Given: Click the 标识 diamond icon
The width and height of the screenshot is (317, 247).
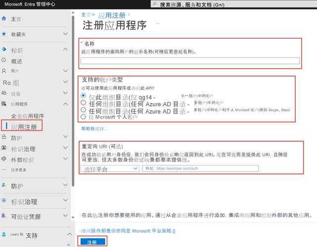Looking at the screenshot, I should pyautogui.click(x=3, y=49).
